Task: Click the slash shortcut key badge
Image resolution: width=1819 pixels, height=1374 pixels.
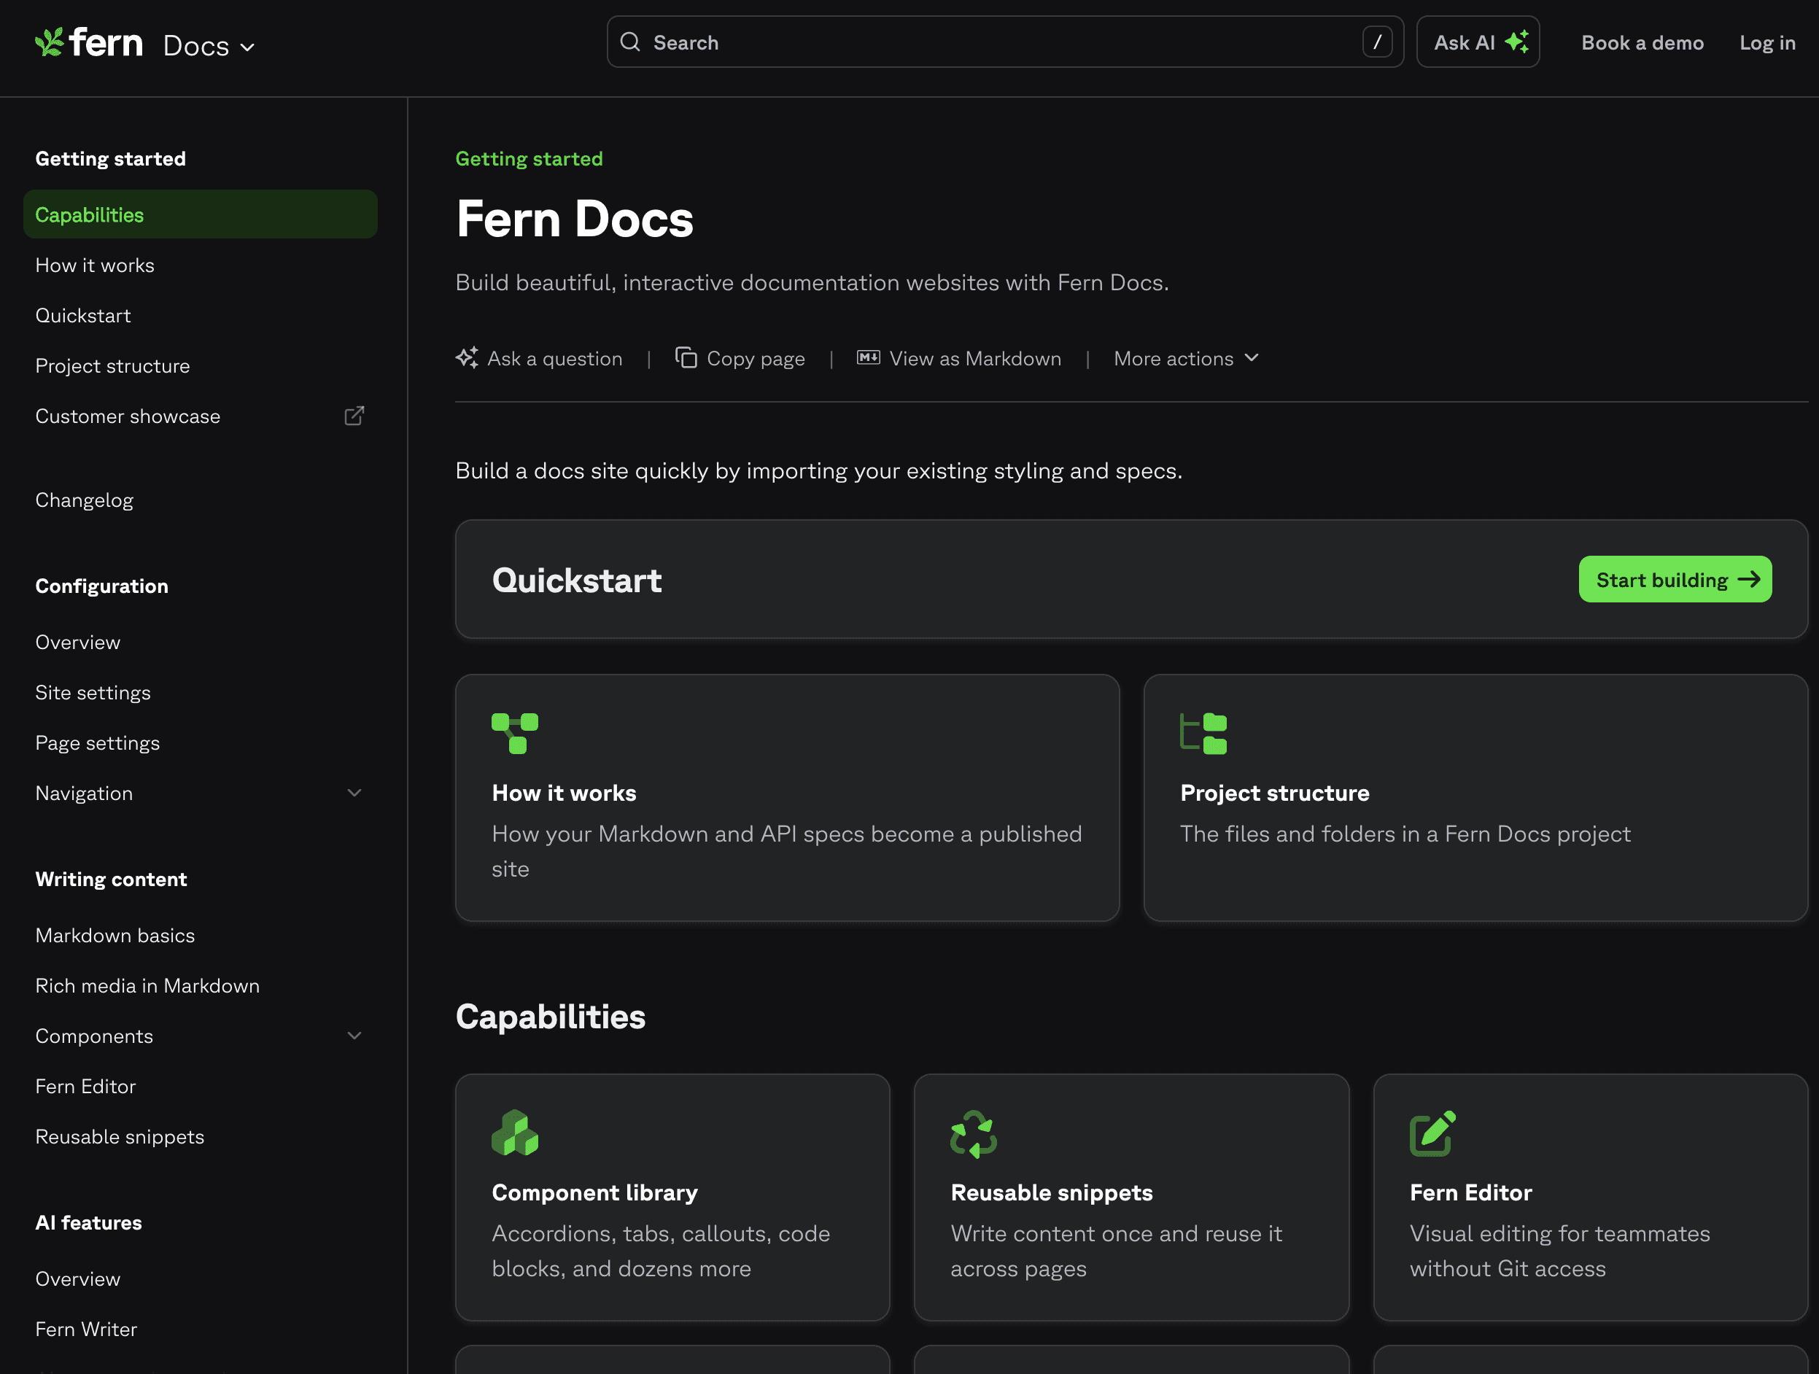Action: (1376, 42)
